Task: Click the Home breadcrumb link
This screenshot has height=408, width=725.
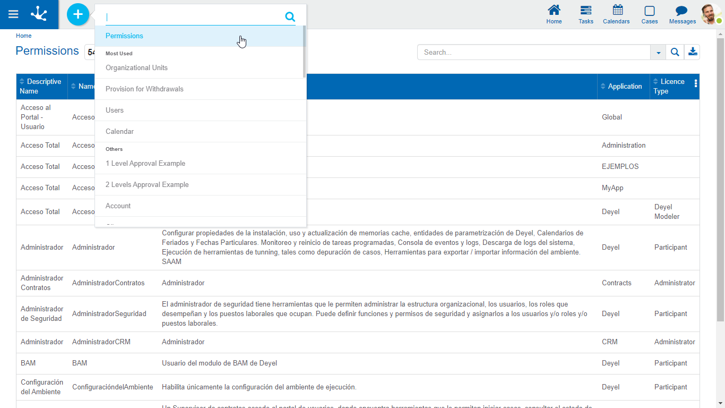Action: pos(23,36)
